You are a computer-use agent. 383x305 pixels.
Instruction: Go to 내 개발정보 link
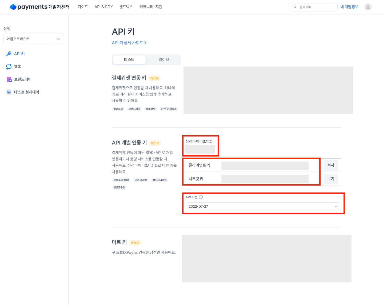point(349,7)
